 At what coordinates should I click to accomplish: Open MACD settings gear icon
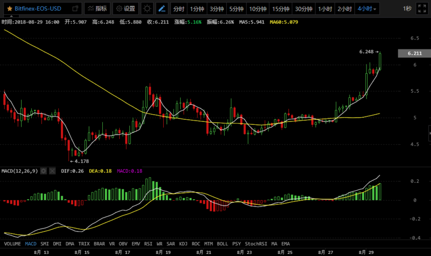(44, 170)
